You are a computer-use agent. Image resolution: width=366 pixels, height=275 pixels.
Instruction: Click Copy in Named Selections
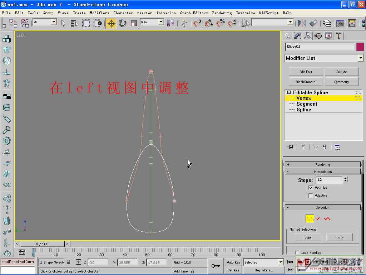coord(308,237)
